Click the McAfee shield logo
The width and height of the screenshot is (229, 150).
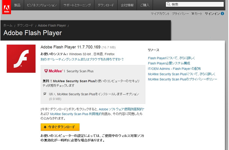[x=46, y=70]
